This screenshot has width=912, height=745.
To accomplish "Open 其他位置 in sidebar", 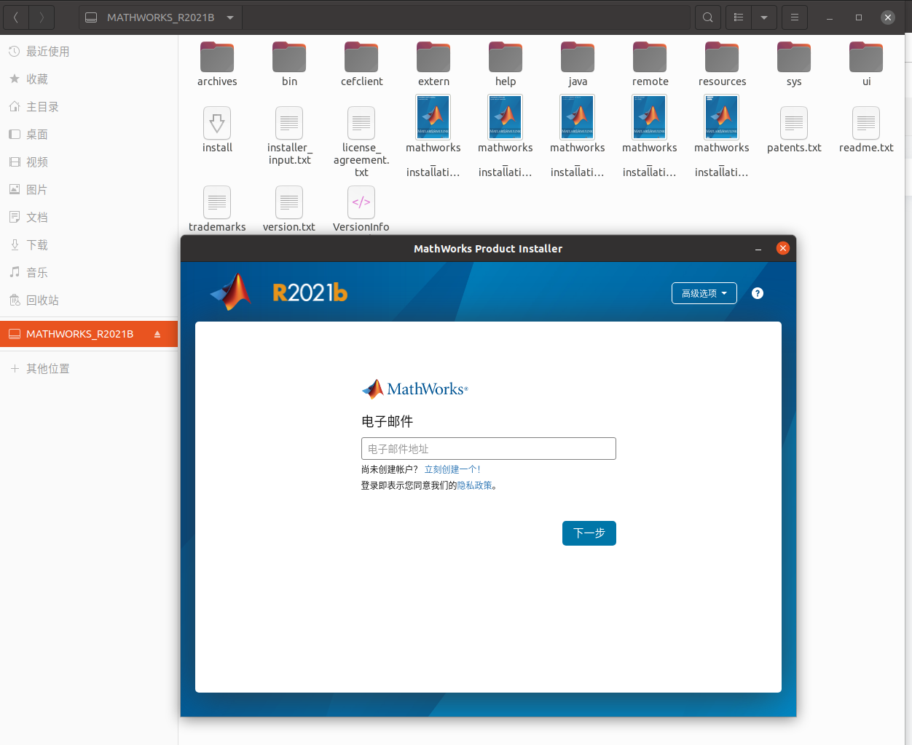I will pos(89,369).
